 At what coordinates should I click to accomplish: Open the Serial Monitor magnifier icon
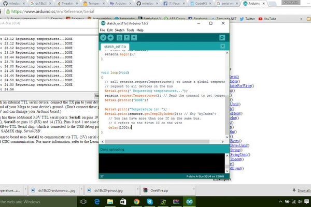(221, 38)
